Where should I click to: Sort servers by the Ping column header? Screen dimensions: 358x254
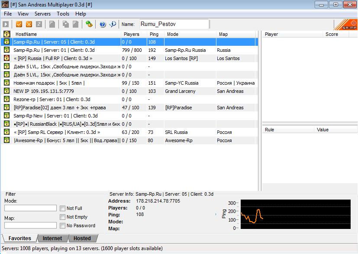[155, 34]
